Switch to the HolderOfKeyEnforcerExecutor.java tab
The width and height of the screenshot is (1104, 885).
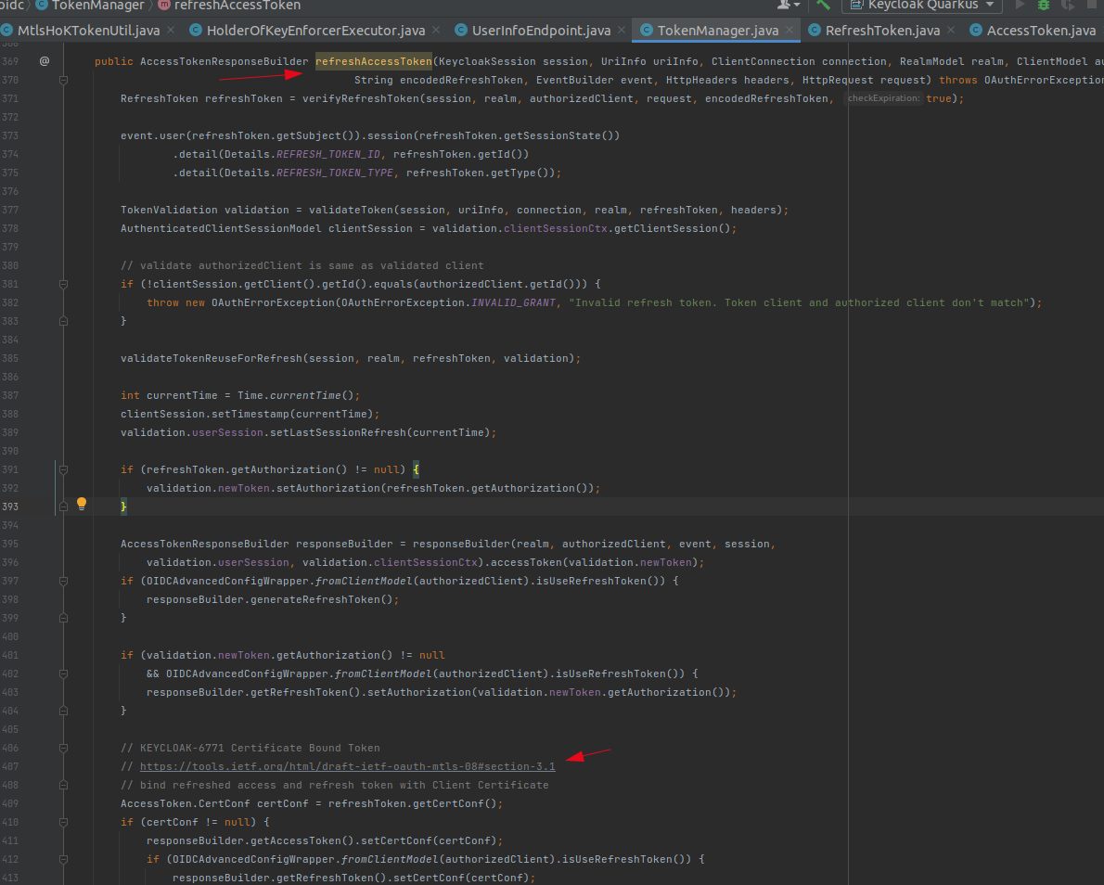coord(315,31)
